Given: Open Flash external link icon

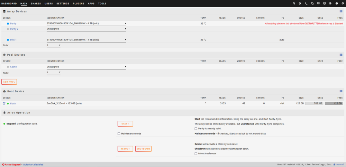Looking at the screenshot, I should 4,103.
